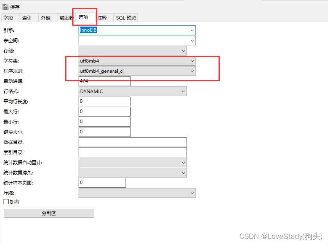The image size is (328, 244).
Task: Open the 存储 storage dropdown
Action: 133,51
